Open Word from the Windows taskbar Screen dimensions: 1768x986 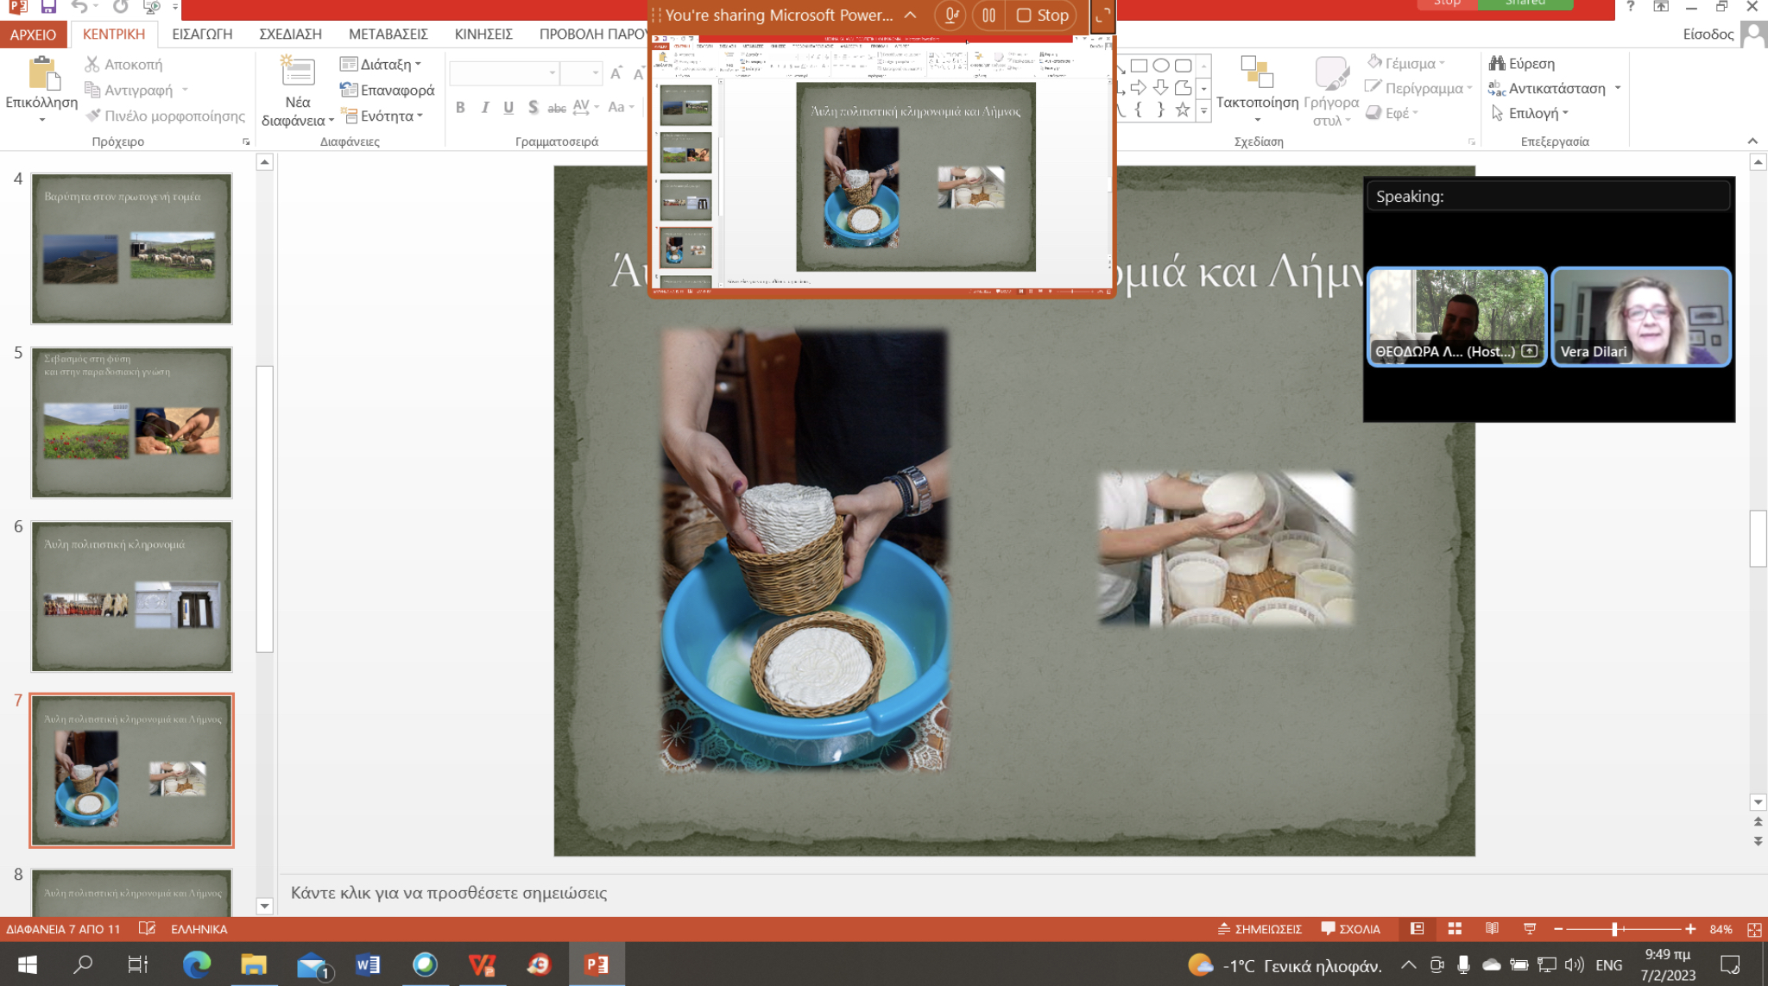coord(368,964)
